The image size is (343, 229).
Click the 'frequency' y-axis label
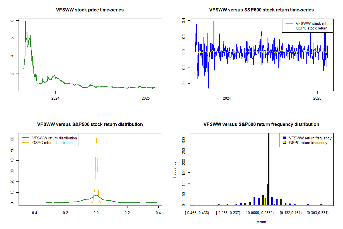pos(175,170)
